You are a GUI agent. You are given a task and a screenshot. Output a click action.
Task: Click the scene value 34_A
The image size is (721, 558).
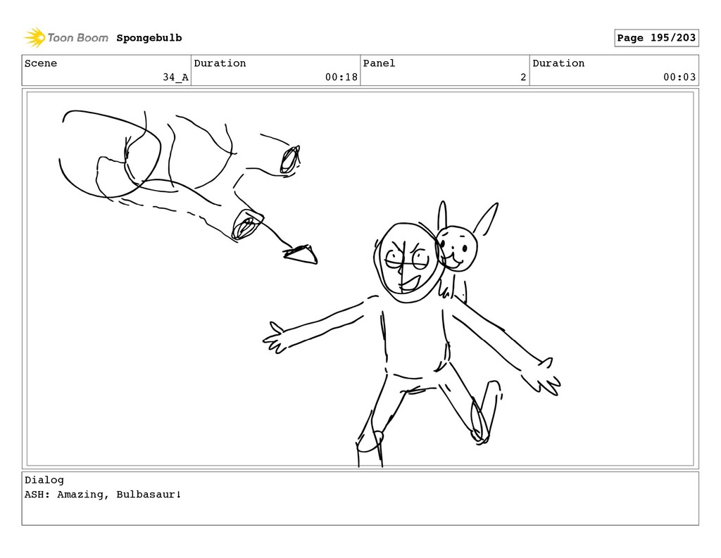pyautogui.click(x=175, y=77)
